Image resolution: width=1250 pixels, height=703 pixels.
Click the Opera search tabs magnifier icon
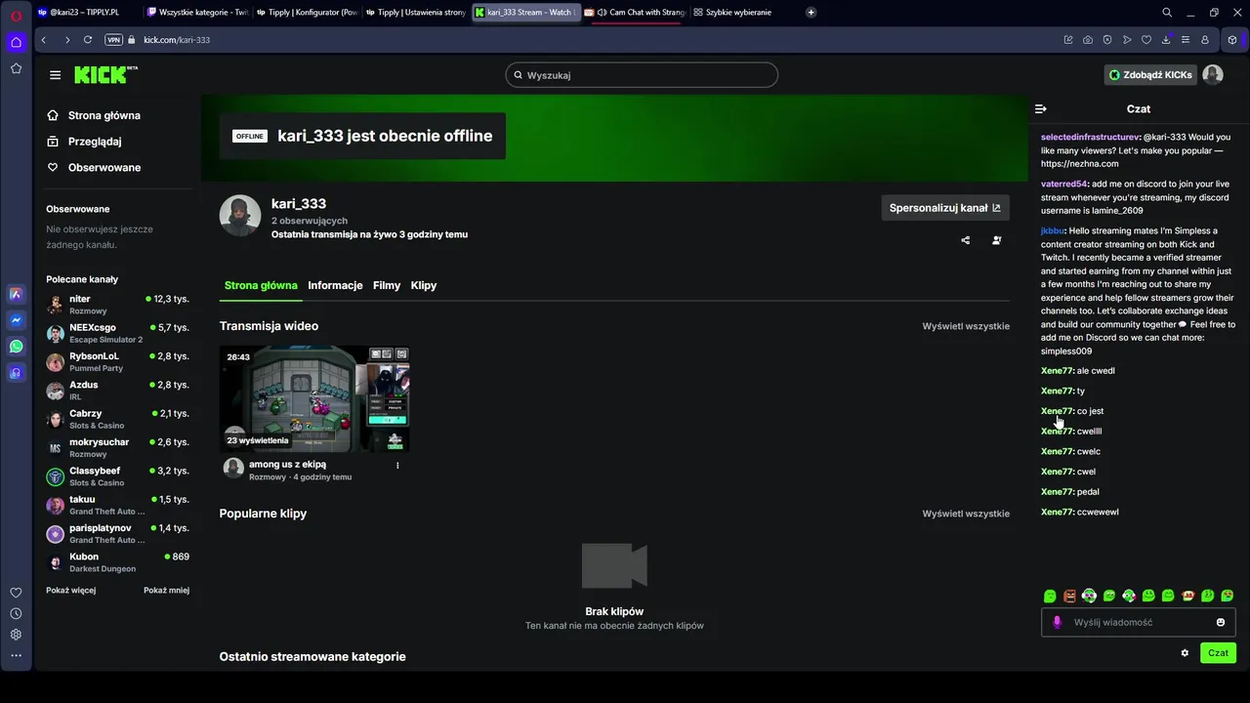(1167, 13)
